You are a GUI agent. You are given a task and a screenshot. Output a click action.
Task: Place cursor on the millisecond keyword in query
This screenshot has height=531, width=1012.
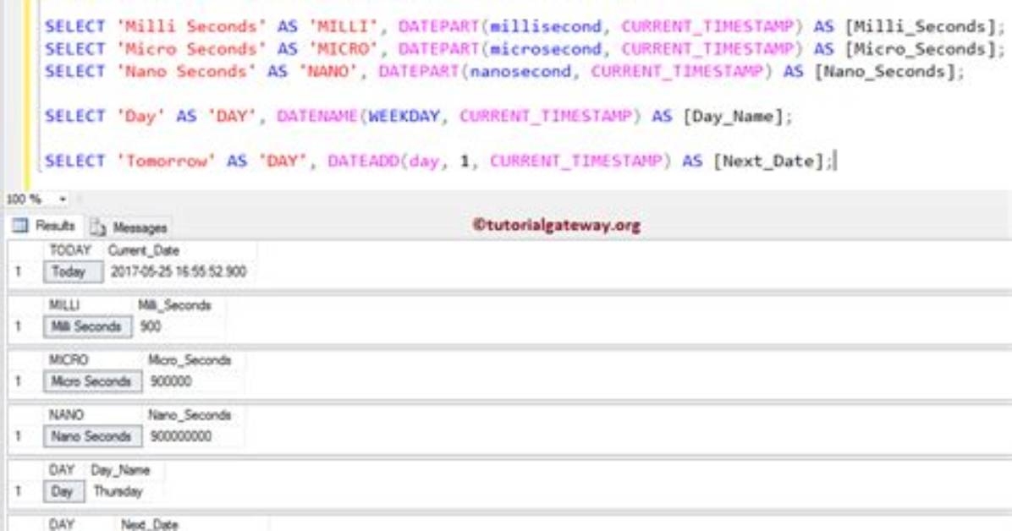[546, 26]
